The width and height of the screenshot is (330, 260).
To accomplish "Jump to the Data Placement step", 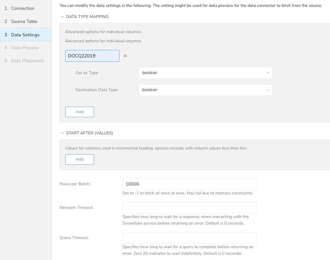I will (27, 61).
